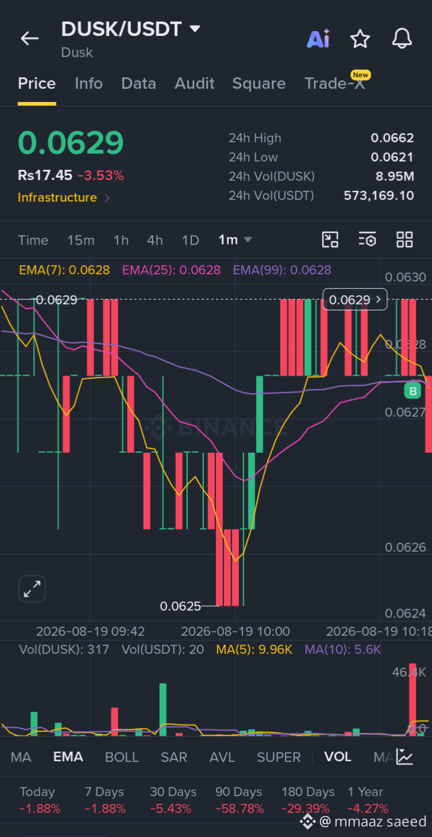Image resolution: width=432 pixels, height=837 pixels.
Task: Tap the large 0.0629 price
Action: 71,143
